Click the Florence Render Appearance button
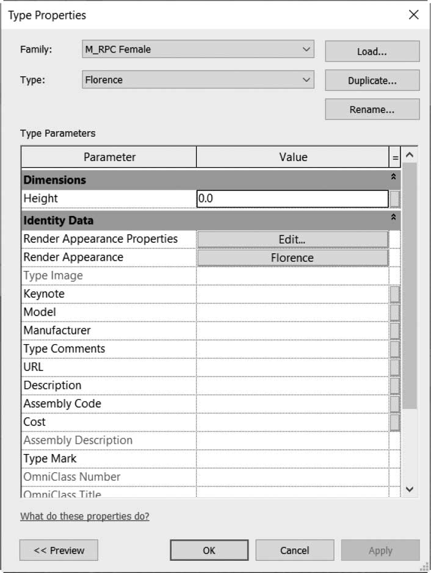The width and height of the screenshot is (431, 573). [292, 258]
